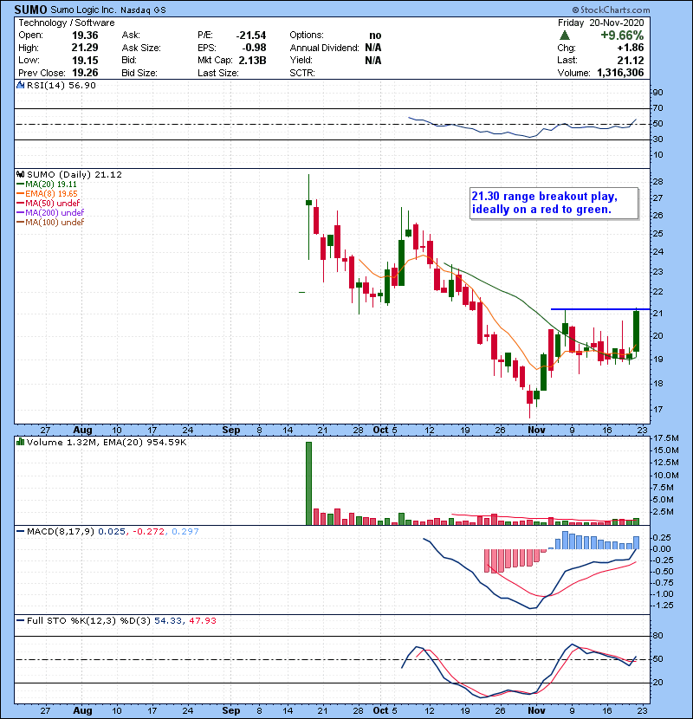Click the Options value no
This screenshot has width=693, height=719.
tap(375, 36)
